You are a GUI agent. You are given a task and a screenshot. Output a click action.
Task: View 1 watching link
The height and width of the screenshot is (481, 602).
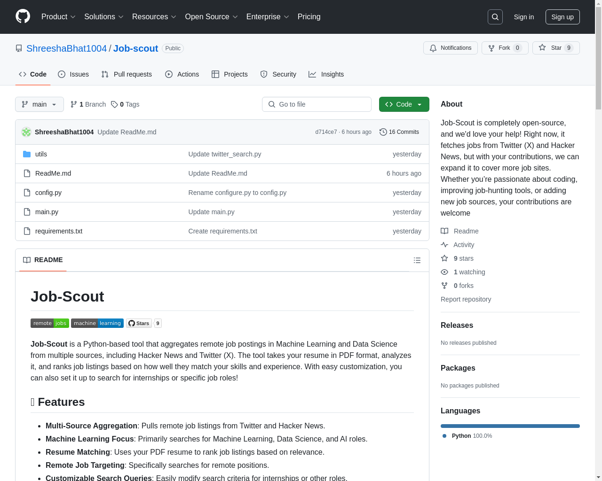[x=463, y=272]
